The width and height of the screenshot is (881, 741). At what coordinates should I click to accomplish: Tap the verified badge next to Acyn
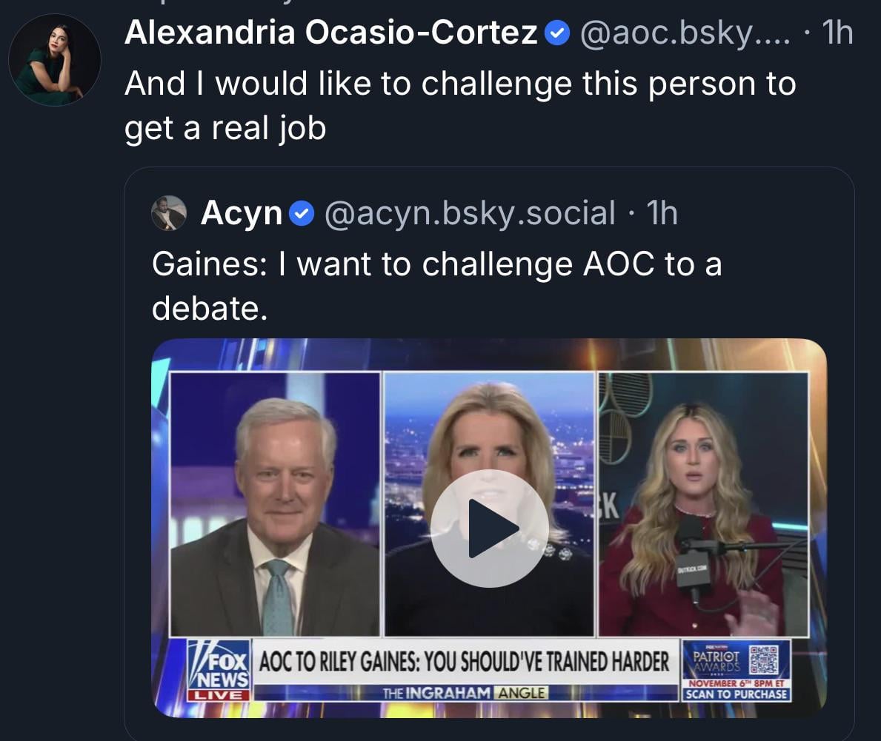pos(300,214)
